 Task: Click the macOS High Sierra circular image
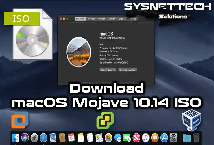(79, 52)
